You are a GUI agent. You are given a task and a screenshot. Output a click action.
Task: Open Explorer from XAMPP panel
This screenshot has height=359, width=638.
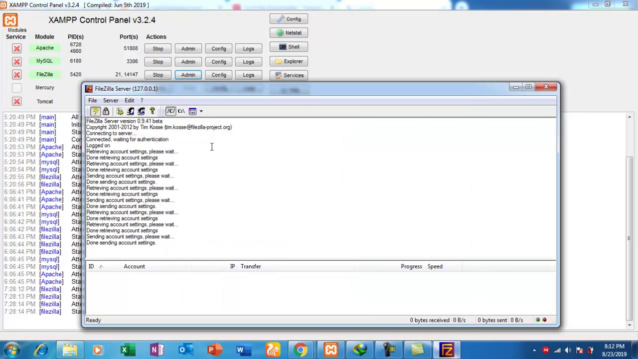289,61
